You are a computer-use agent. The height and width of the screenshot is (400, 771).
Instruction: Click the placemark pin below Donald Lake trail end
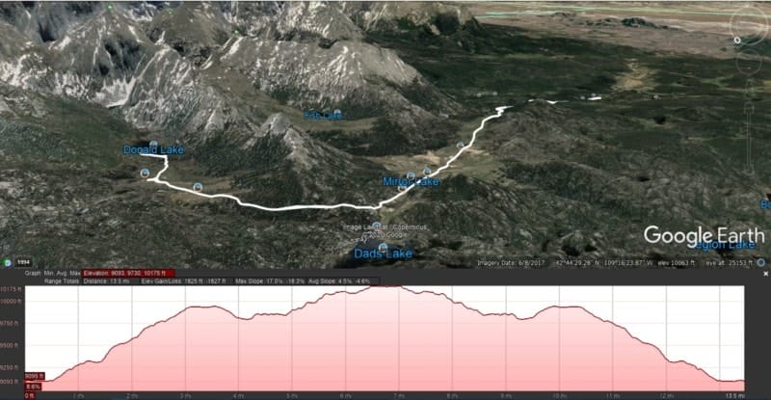[x=144, y=173]
